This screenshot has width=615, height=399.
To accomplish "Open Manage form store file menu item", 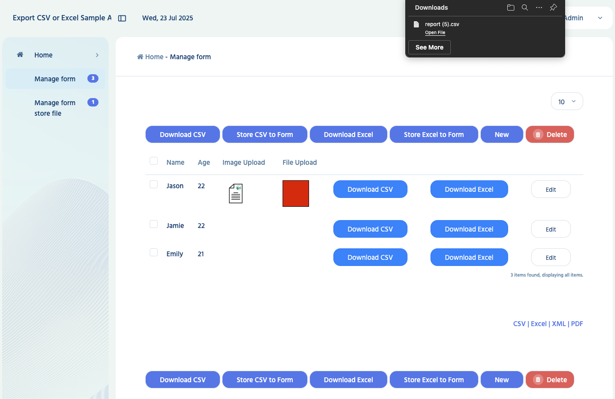I will (55, 108).
